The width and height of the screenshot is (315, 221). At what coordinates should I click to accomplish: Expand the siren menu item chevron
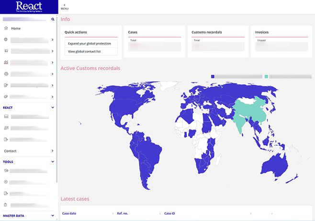(x=53, y=51)
